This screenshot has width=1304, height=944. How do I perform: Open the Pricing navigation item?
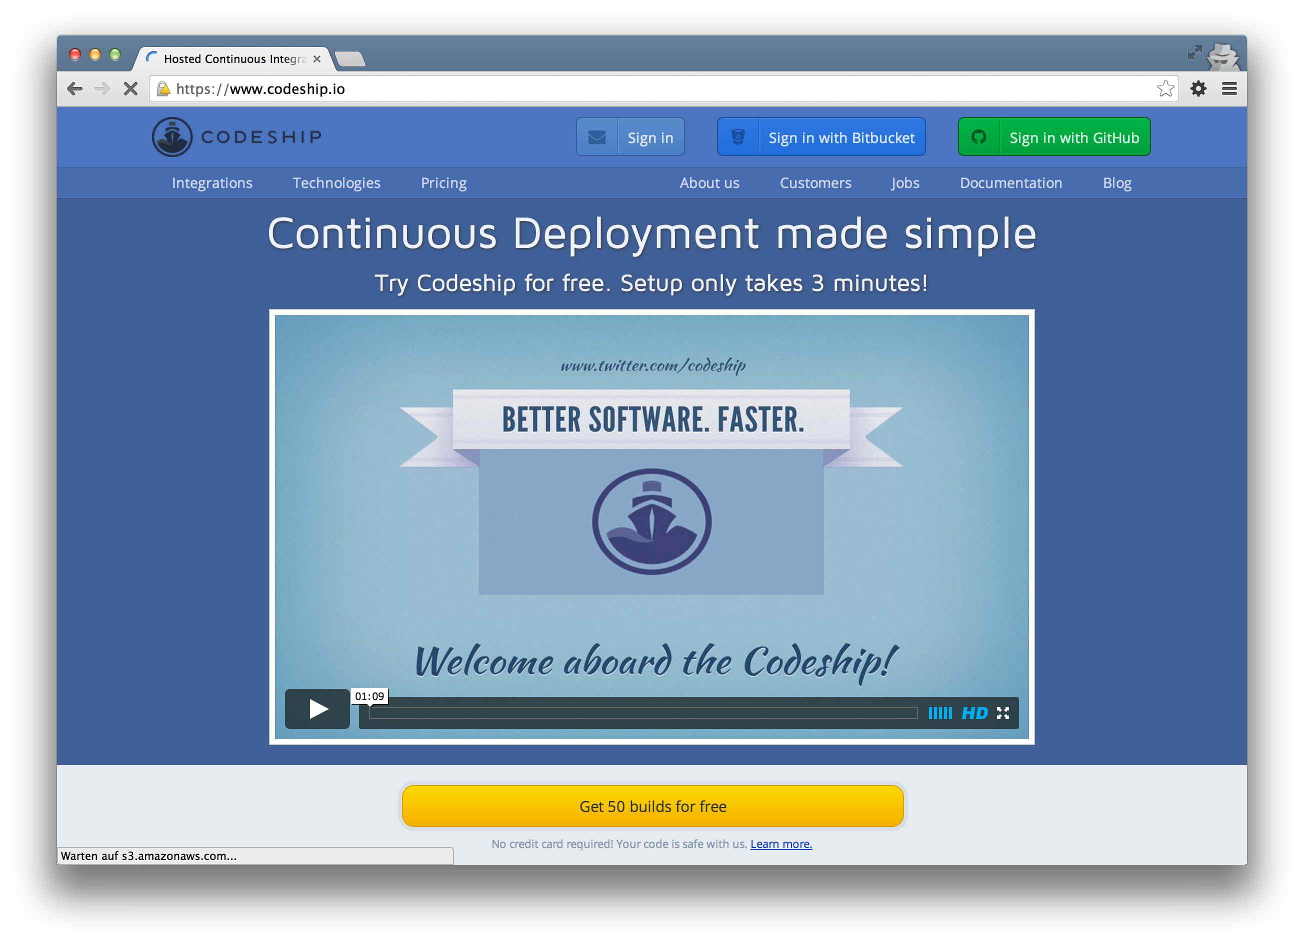(x=443, y=183)
